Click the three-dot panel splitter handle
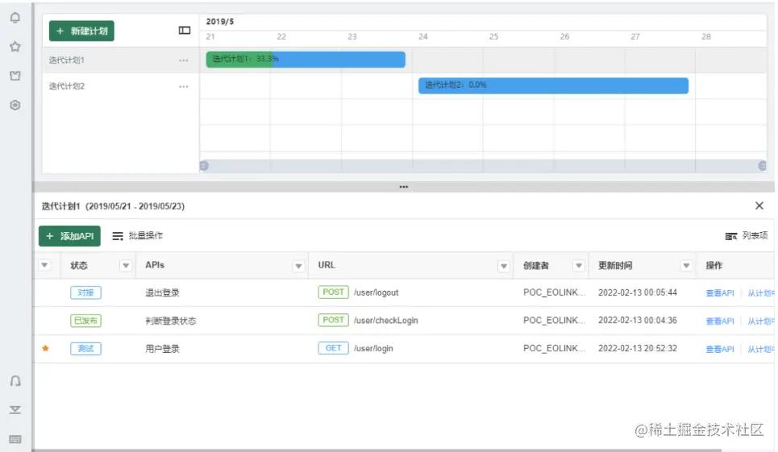Screen dimensions: 778x452 tap(404, 187)
